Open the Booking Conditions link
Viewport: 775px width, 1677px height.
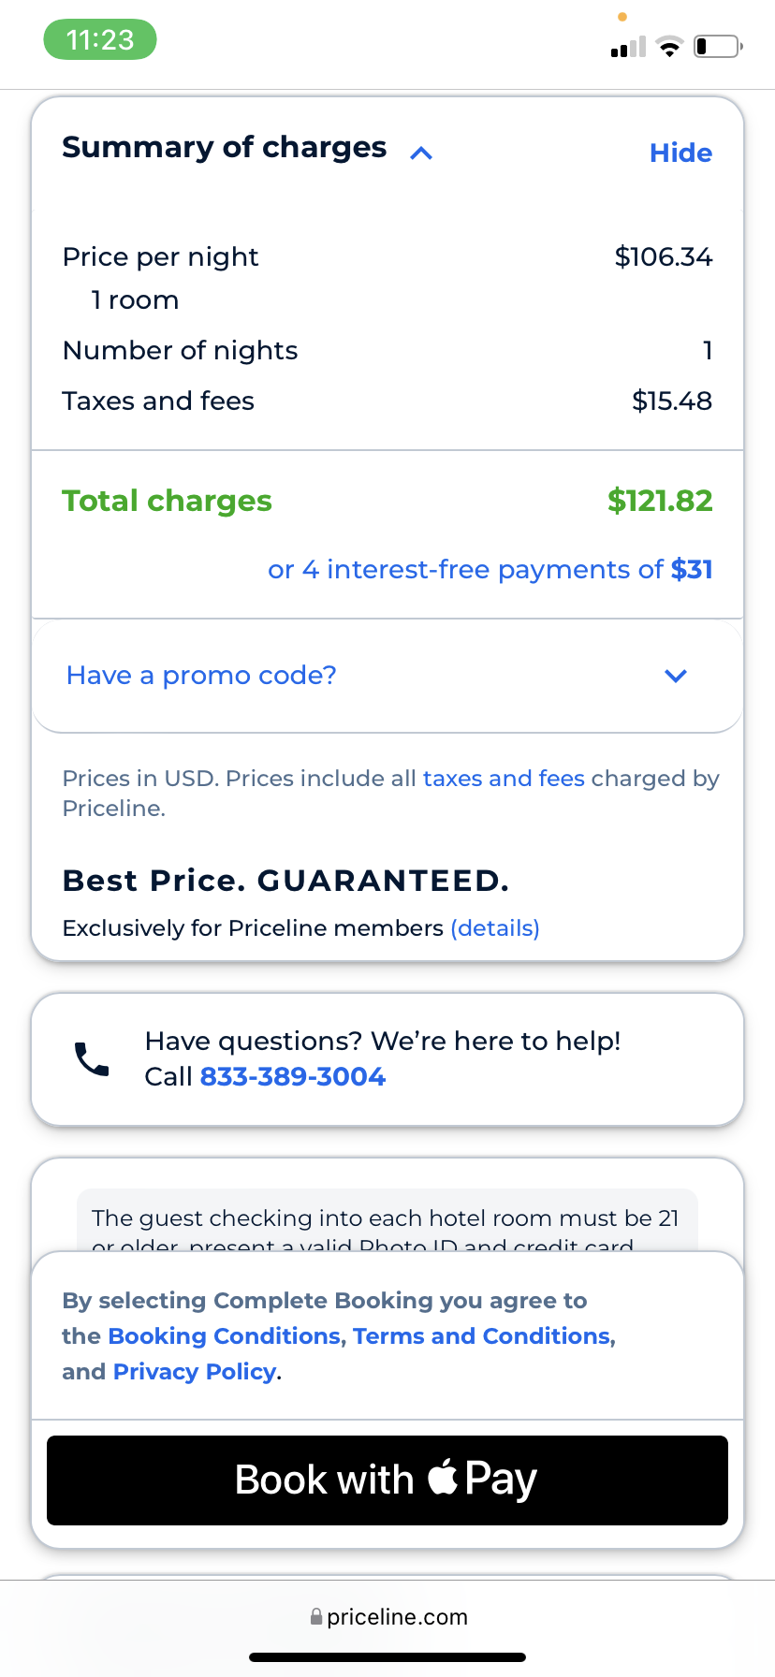click(227, 1336)
